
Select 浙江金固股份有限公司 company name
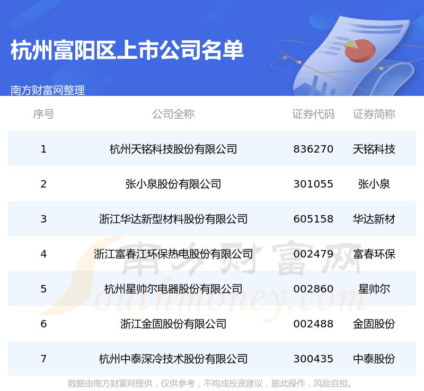173,324
